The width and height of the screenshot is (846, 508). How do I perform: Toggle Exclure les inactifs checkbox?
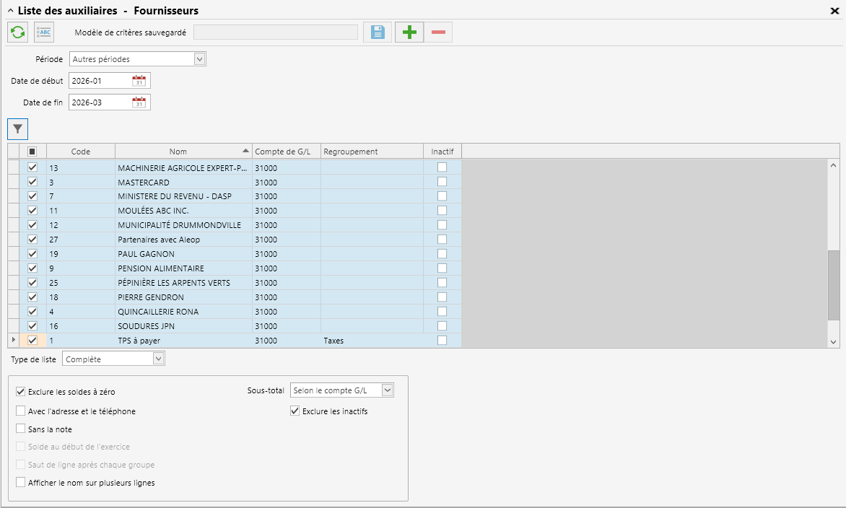[295, 411]
